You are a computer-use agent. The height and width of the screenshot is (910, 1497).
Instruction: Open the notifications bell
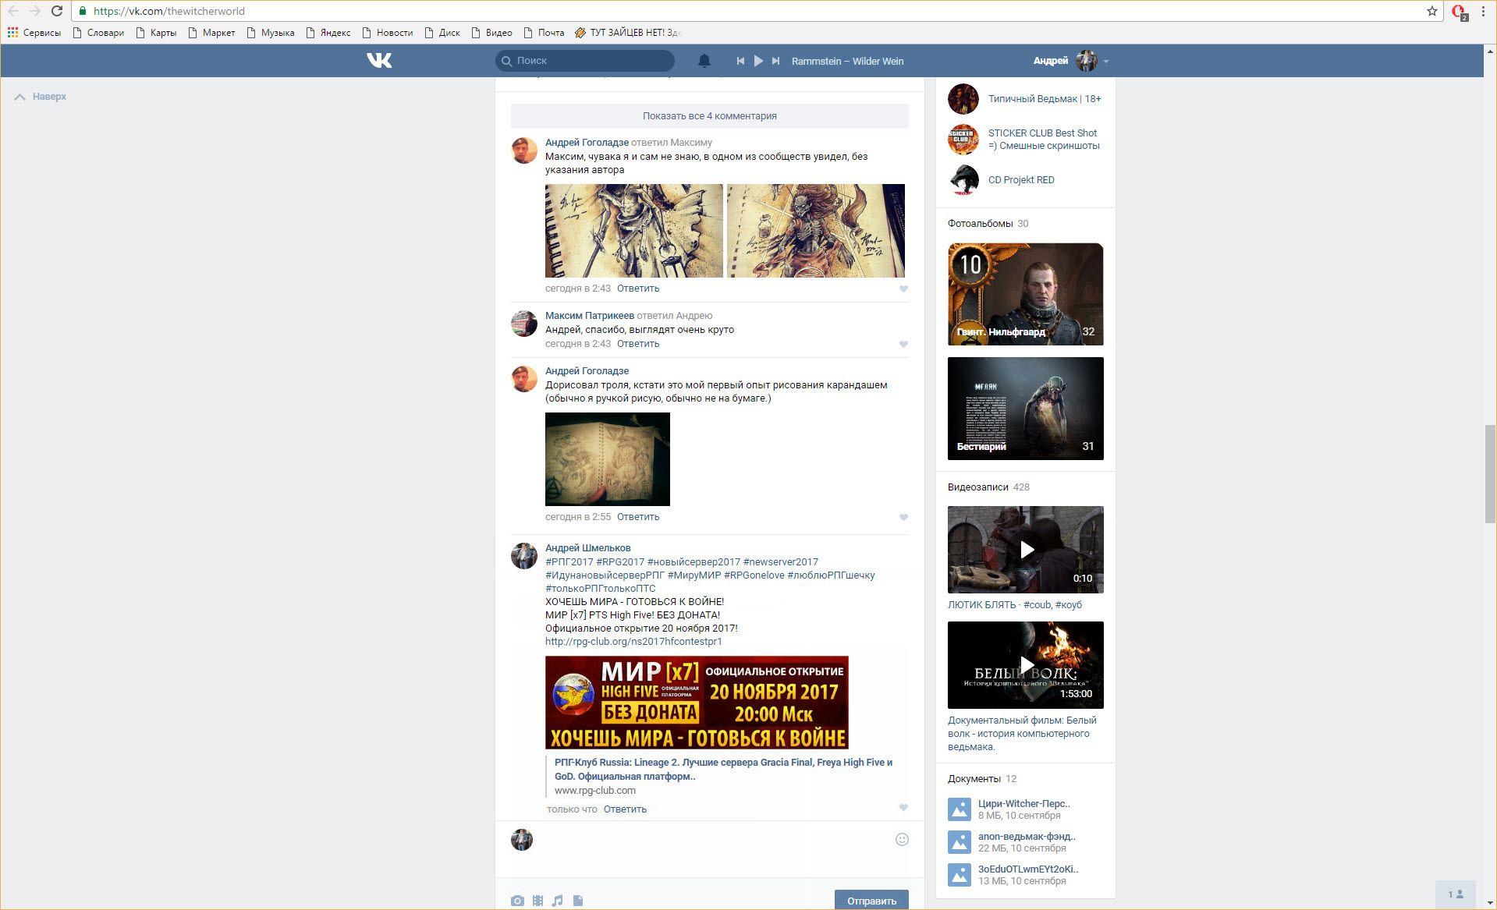[x=704, y=61]
